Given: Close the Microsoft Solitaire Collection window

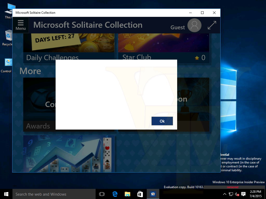Looking at the screenshot, I should click(214, 13).
